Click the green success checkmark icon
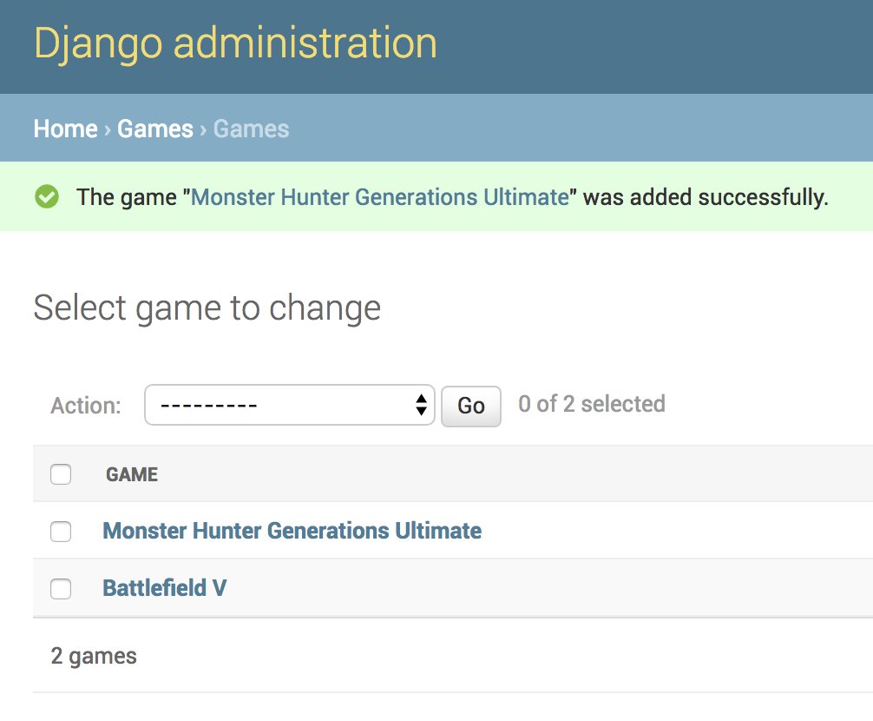The image size is (873, 721). click(47, 196)
